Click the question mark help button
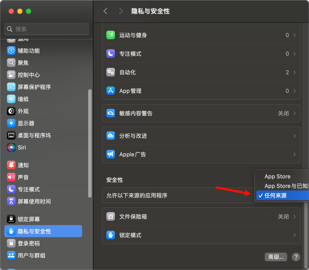 click(296, 257)
